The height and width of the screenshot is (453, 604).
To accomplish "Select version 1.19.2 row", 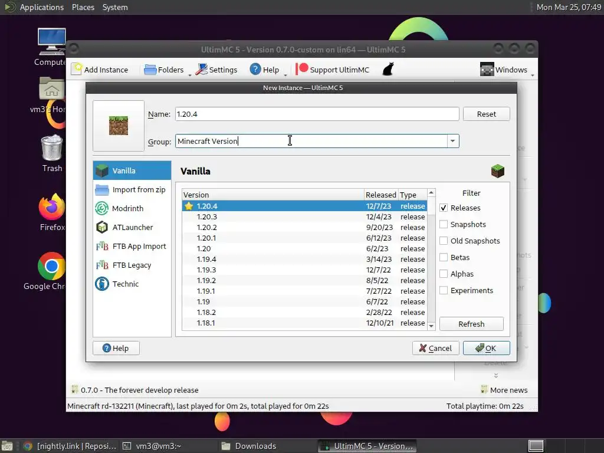I will click(x=304, y=280).
